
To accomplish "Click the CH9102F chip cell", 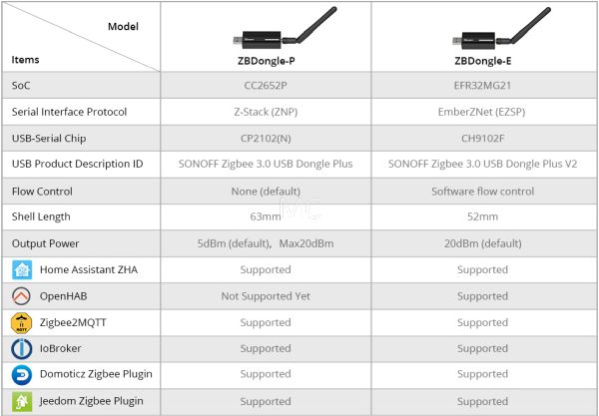I will [x=482, y=138].
